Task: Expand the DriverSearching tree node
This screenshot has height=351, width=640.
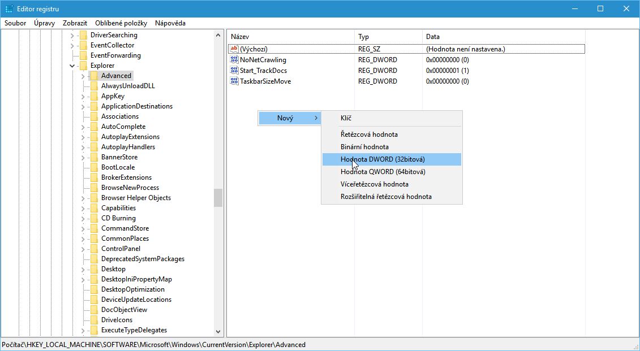Action: point(72,35)
